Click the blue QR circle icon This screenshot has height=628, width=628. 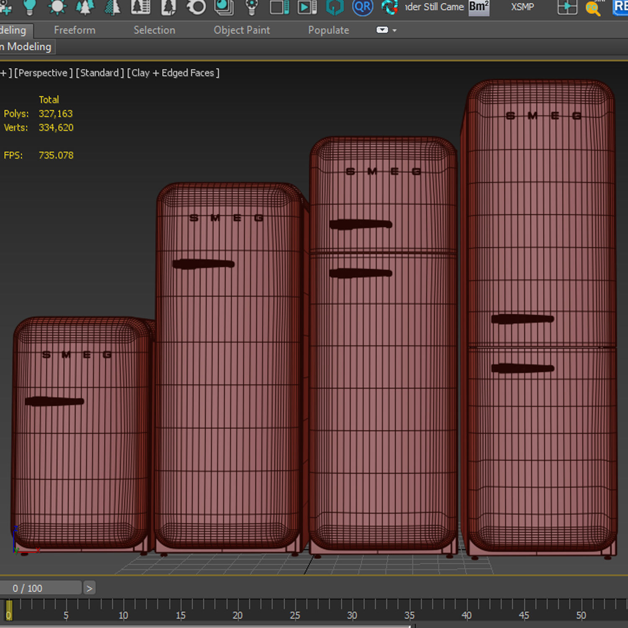[363, 7]
